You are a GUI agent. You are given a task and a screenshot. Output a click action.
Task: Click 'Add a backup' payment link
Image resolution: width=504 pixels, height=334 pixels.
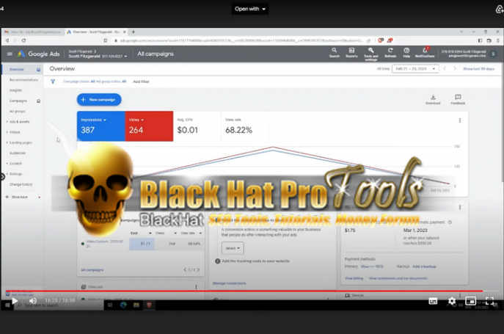[x=424, y=266]
